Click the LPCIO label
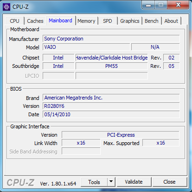Viewport: 192px width, 192px height. coord(32,76)
